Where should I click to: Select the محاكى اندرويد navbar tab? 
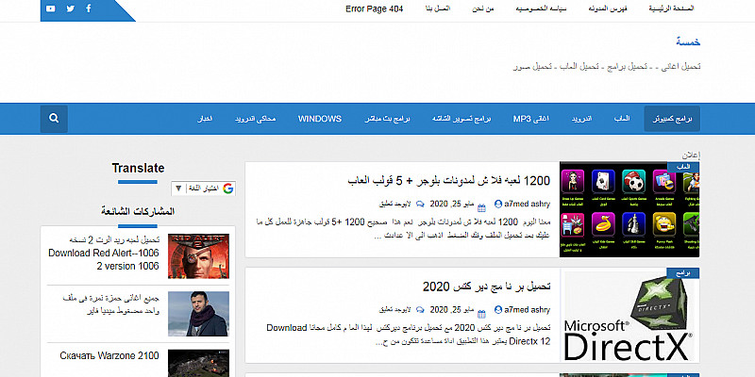click(255, 119)
